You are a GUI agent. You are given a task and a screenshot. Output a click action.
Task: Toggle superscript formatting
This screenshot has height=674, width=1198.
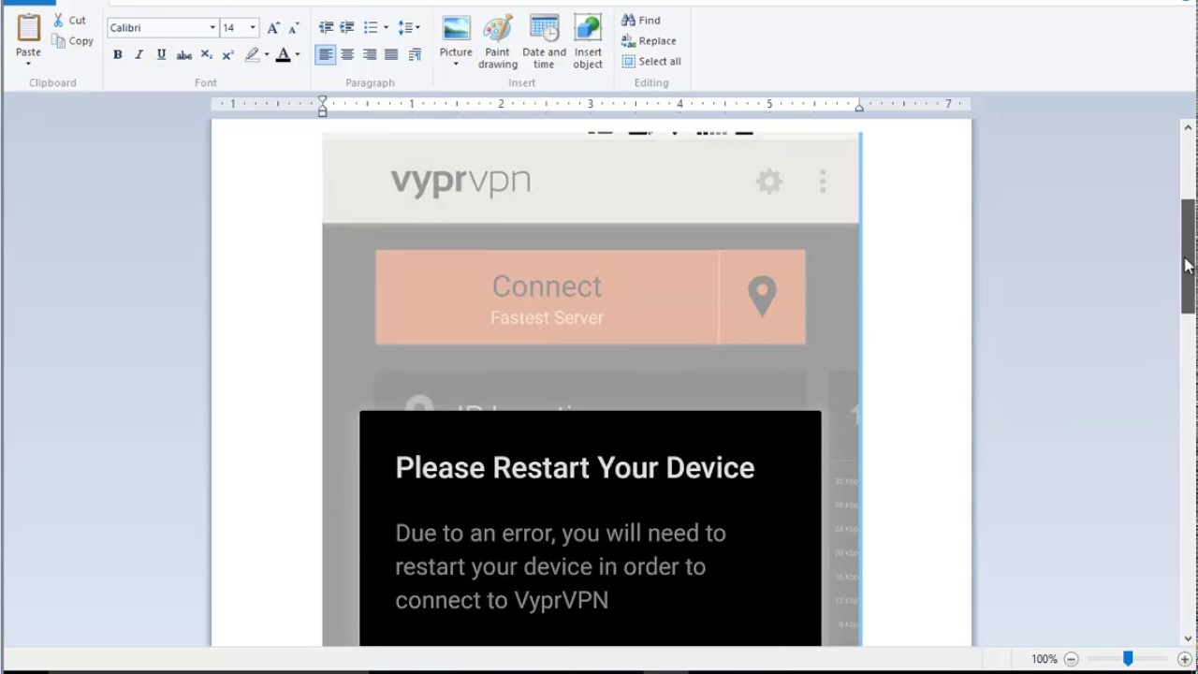[227, 55]
